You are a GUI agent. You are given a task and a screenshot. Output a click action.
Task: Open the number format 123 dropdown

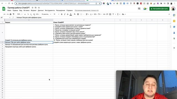37,14
